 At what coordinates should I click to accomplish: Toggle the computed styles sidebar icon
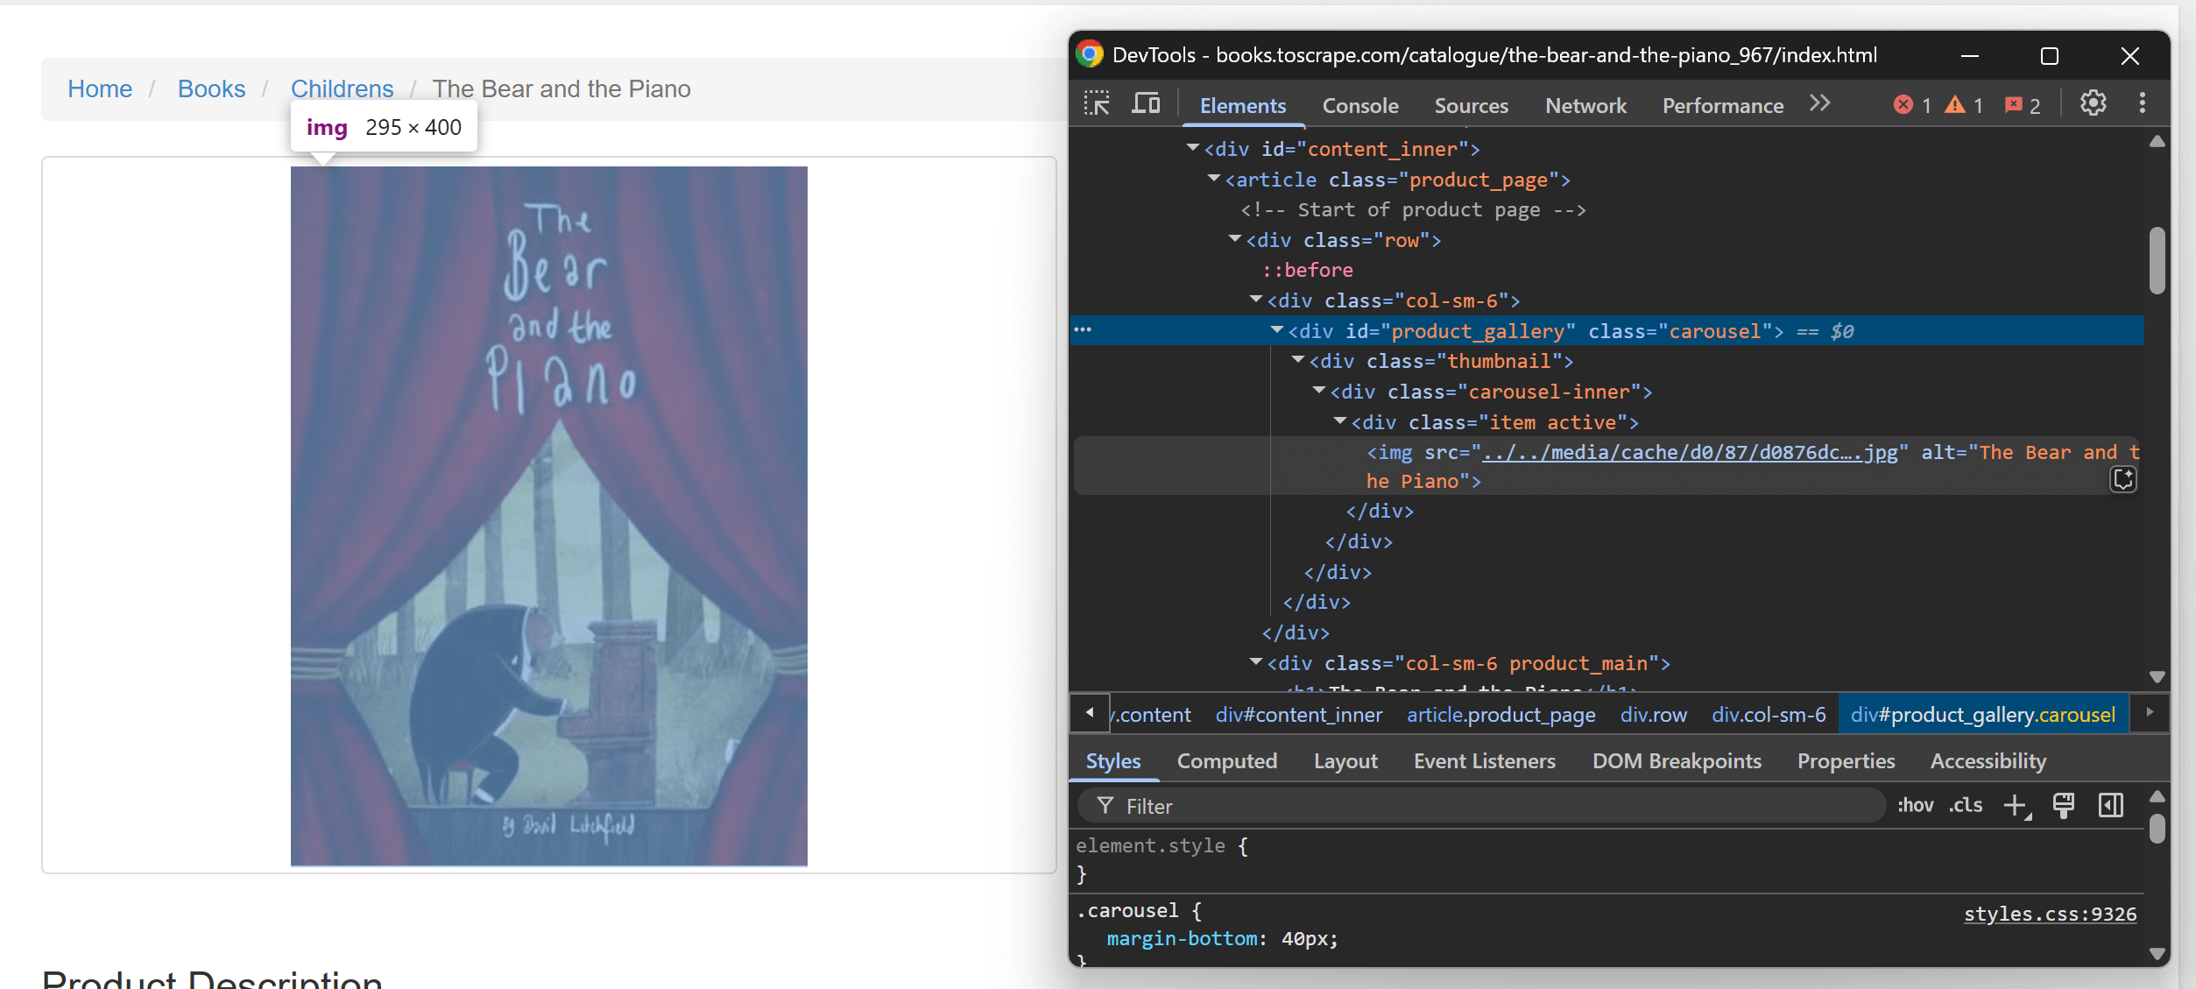pyautogui.click(x=2111, y=805)
